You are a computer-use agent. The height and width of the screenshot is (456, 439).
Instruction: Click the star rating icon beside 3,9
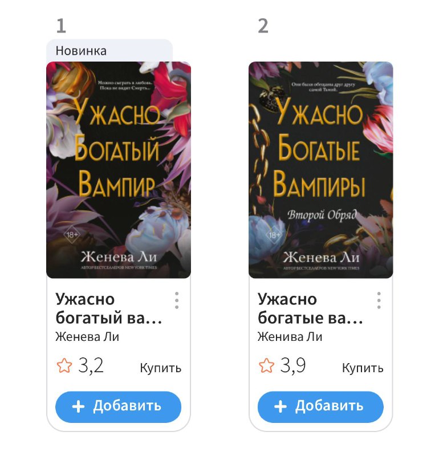(x=266, y=365)
